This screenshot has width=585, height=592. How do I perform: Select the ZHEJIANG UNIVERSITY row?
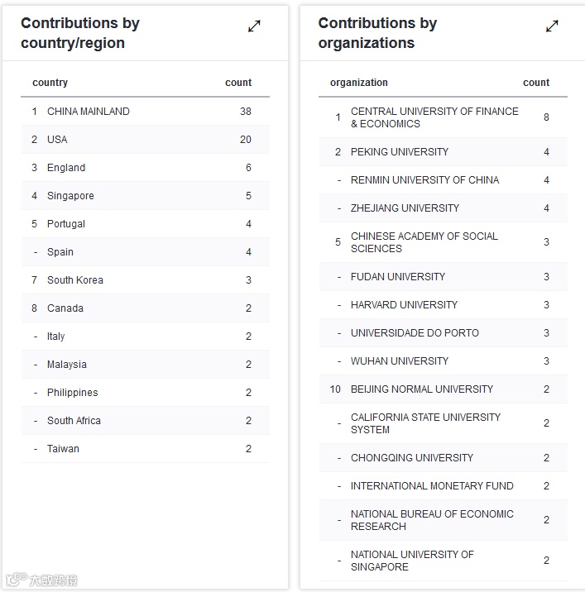pyautogui.click(x=405, y=208)
